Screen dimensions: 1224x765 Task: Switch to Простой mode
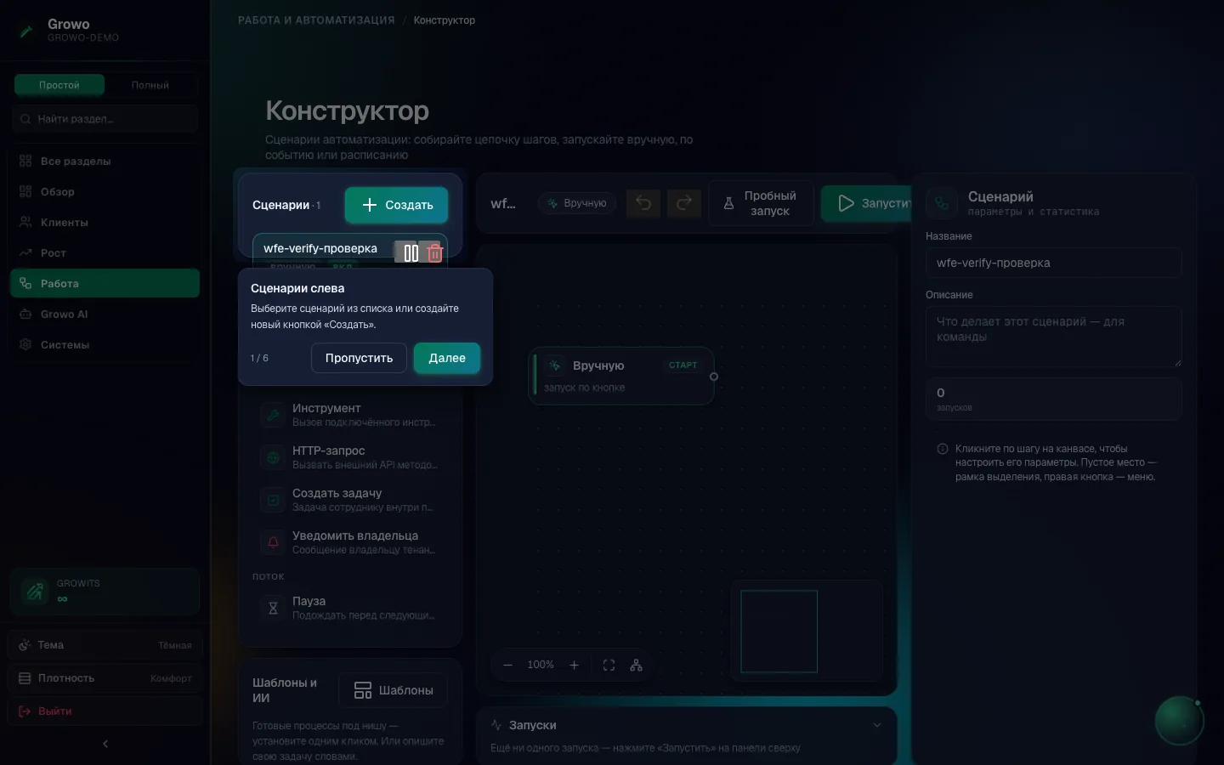tap(59, 85)
